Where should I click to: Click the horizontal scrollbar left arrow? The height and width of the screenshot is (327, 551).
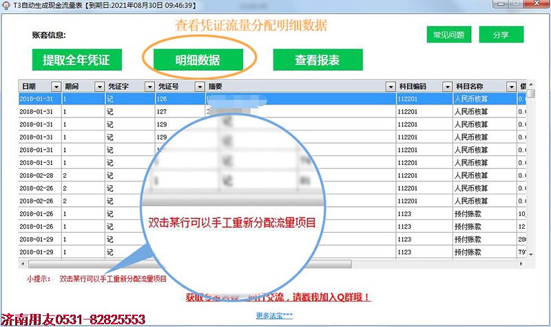(23, 264)
